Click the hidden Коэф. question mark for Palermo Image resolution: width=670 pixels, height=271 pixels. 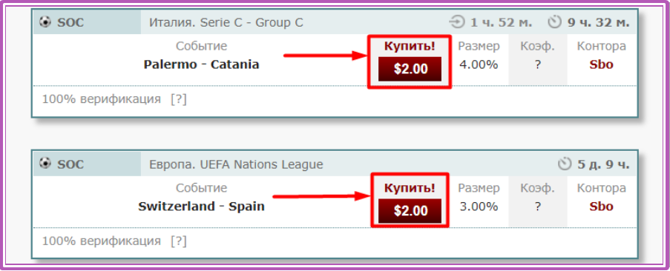click(537, 65)
